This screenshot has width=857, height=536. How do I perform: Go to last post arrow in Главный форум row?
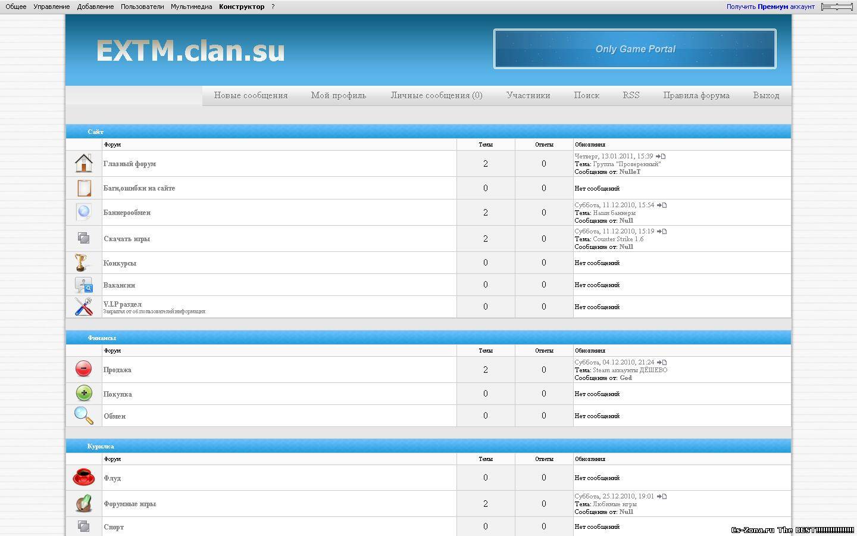pos(661,156)
